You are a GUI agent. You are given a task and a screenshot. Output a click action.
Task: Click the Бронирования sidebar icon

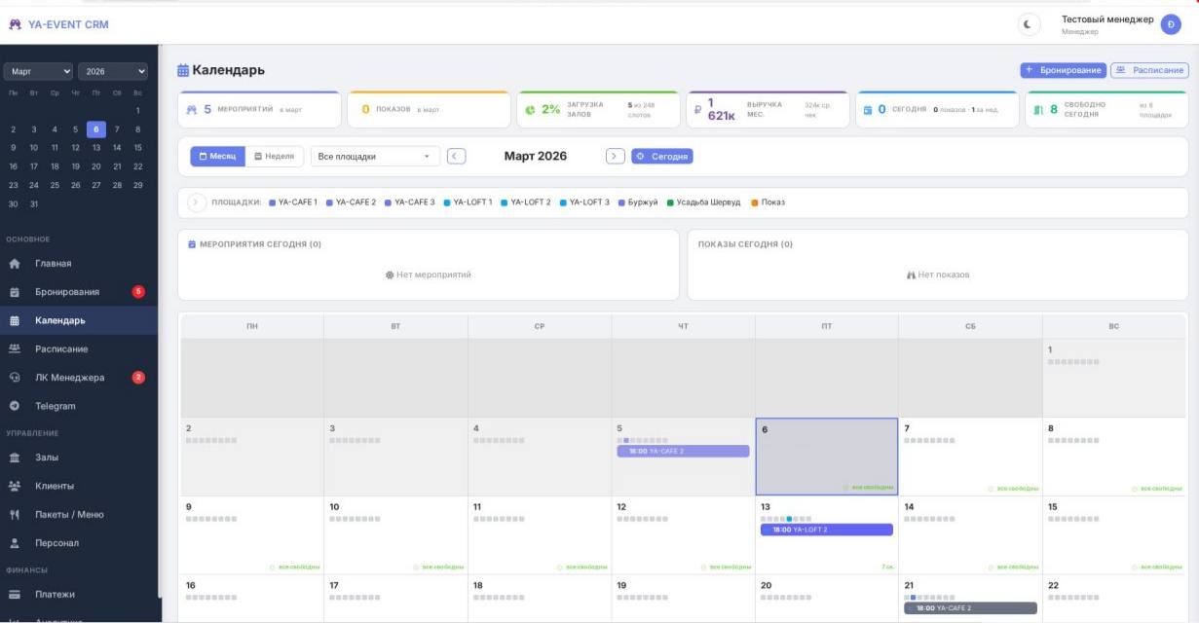click(15, 292)
